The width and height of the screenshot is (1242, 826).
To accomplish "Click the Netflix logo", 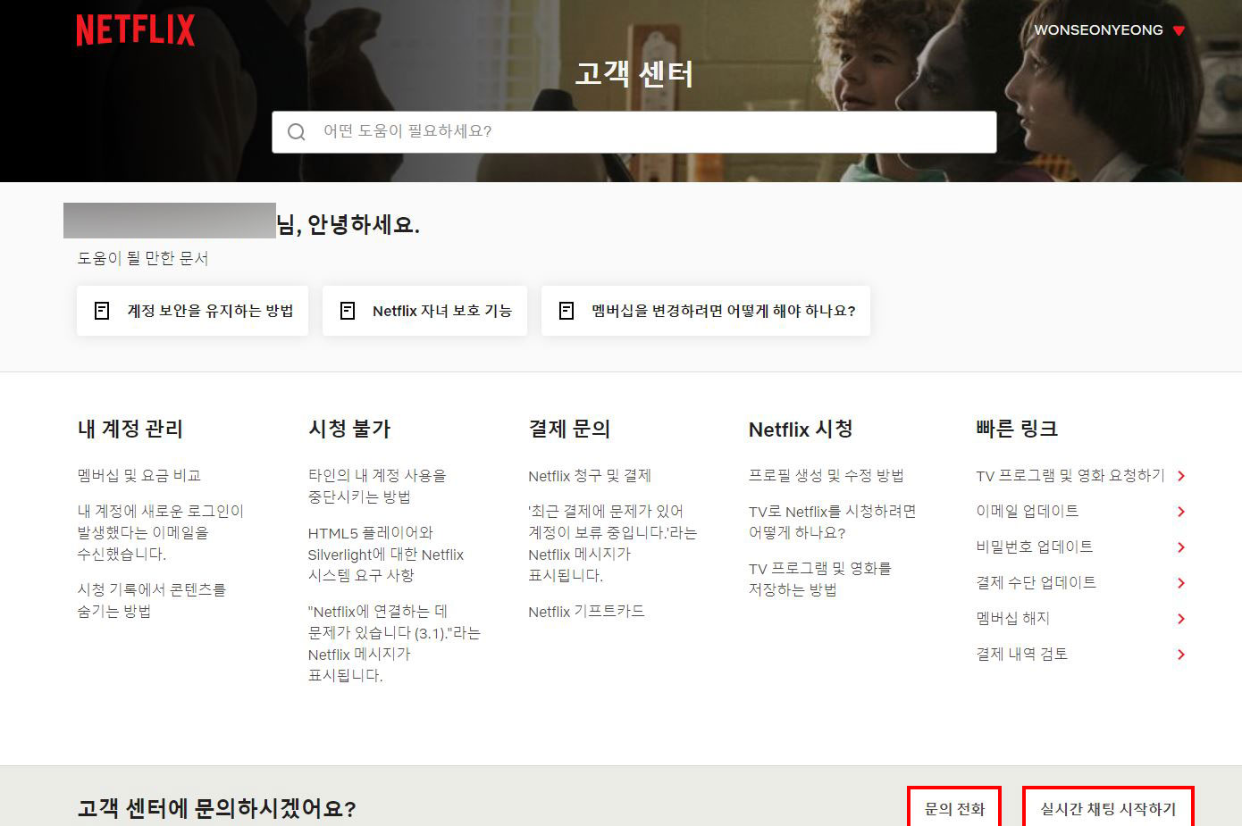I will (135, 29).
